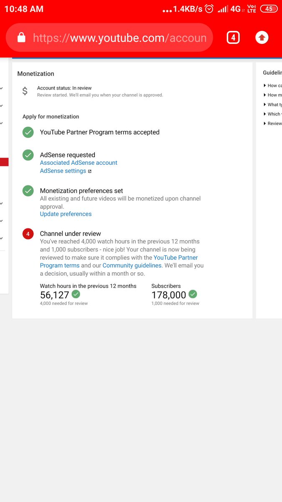
Task: Open the AdSense settings link
Action: [x=63, y=171]
